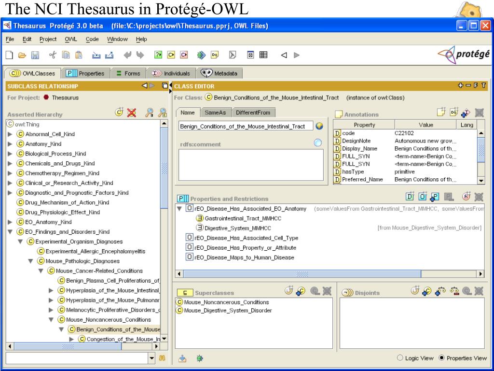Viewport: 494px width, 371px height.
Task: Switch to the Individuals tab
Action: tap(171, 73)
